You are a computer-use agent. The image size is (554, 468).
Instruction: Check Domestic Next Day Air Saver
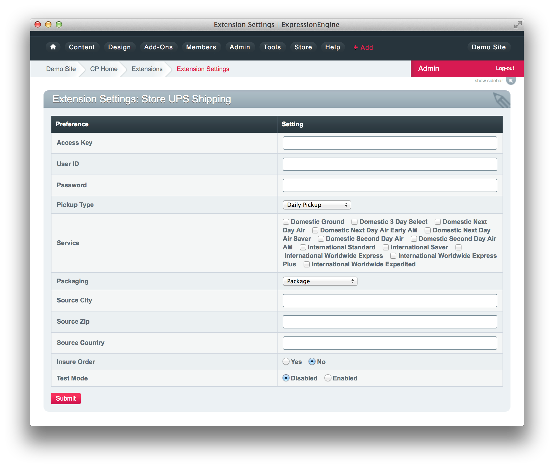click(428, 230)
